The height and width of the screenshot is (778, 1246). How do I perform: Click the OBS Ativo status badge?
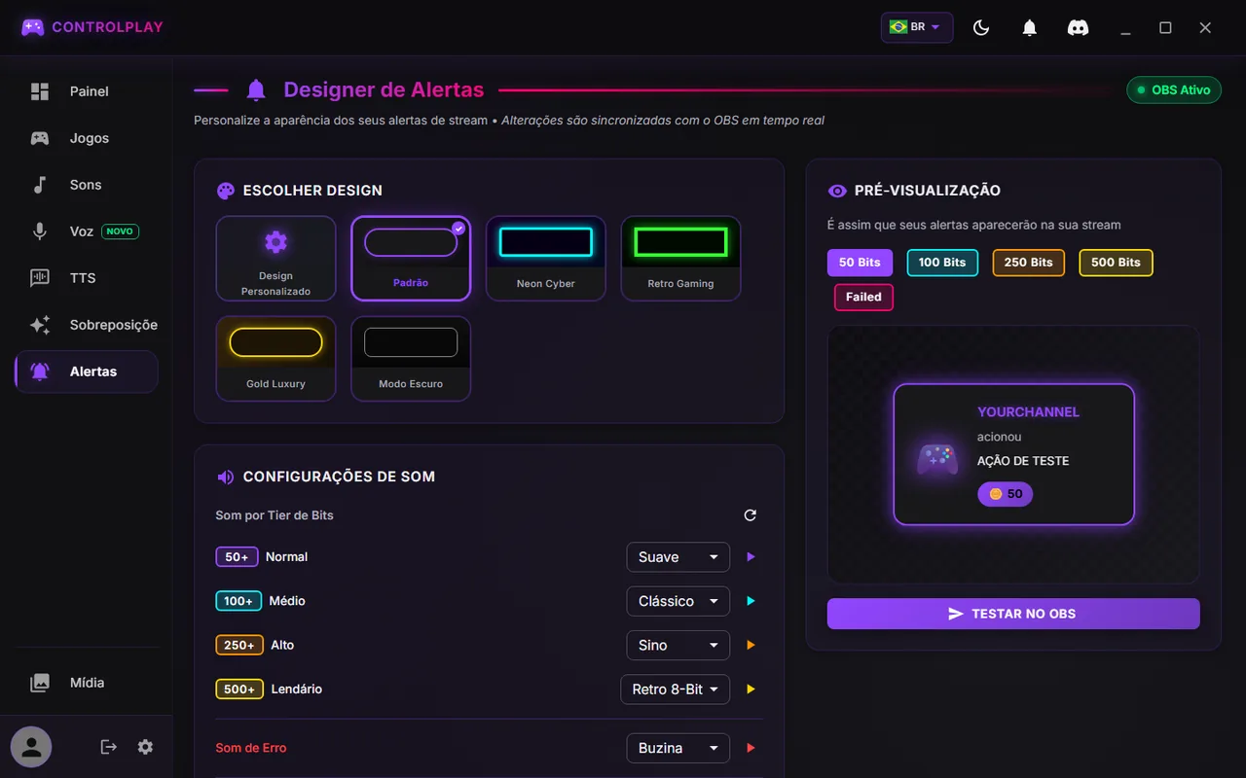pyautogui.click(x=1174, y=90)
